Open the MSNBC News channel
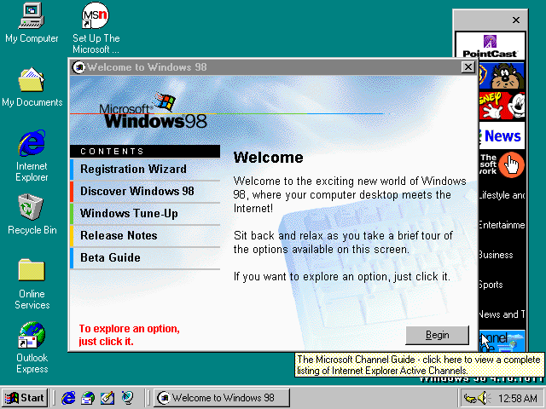The image size is (546, 409). click(502, 135)
